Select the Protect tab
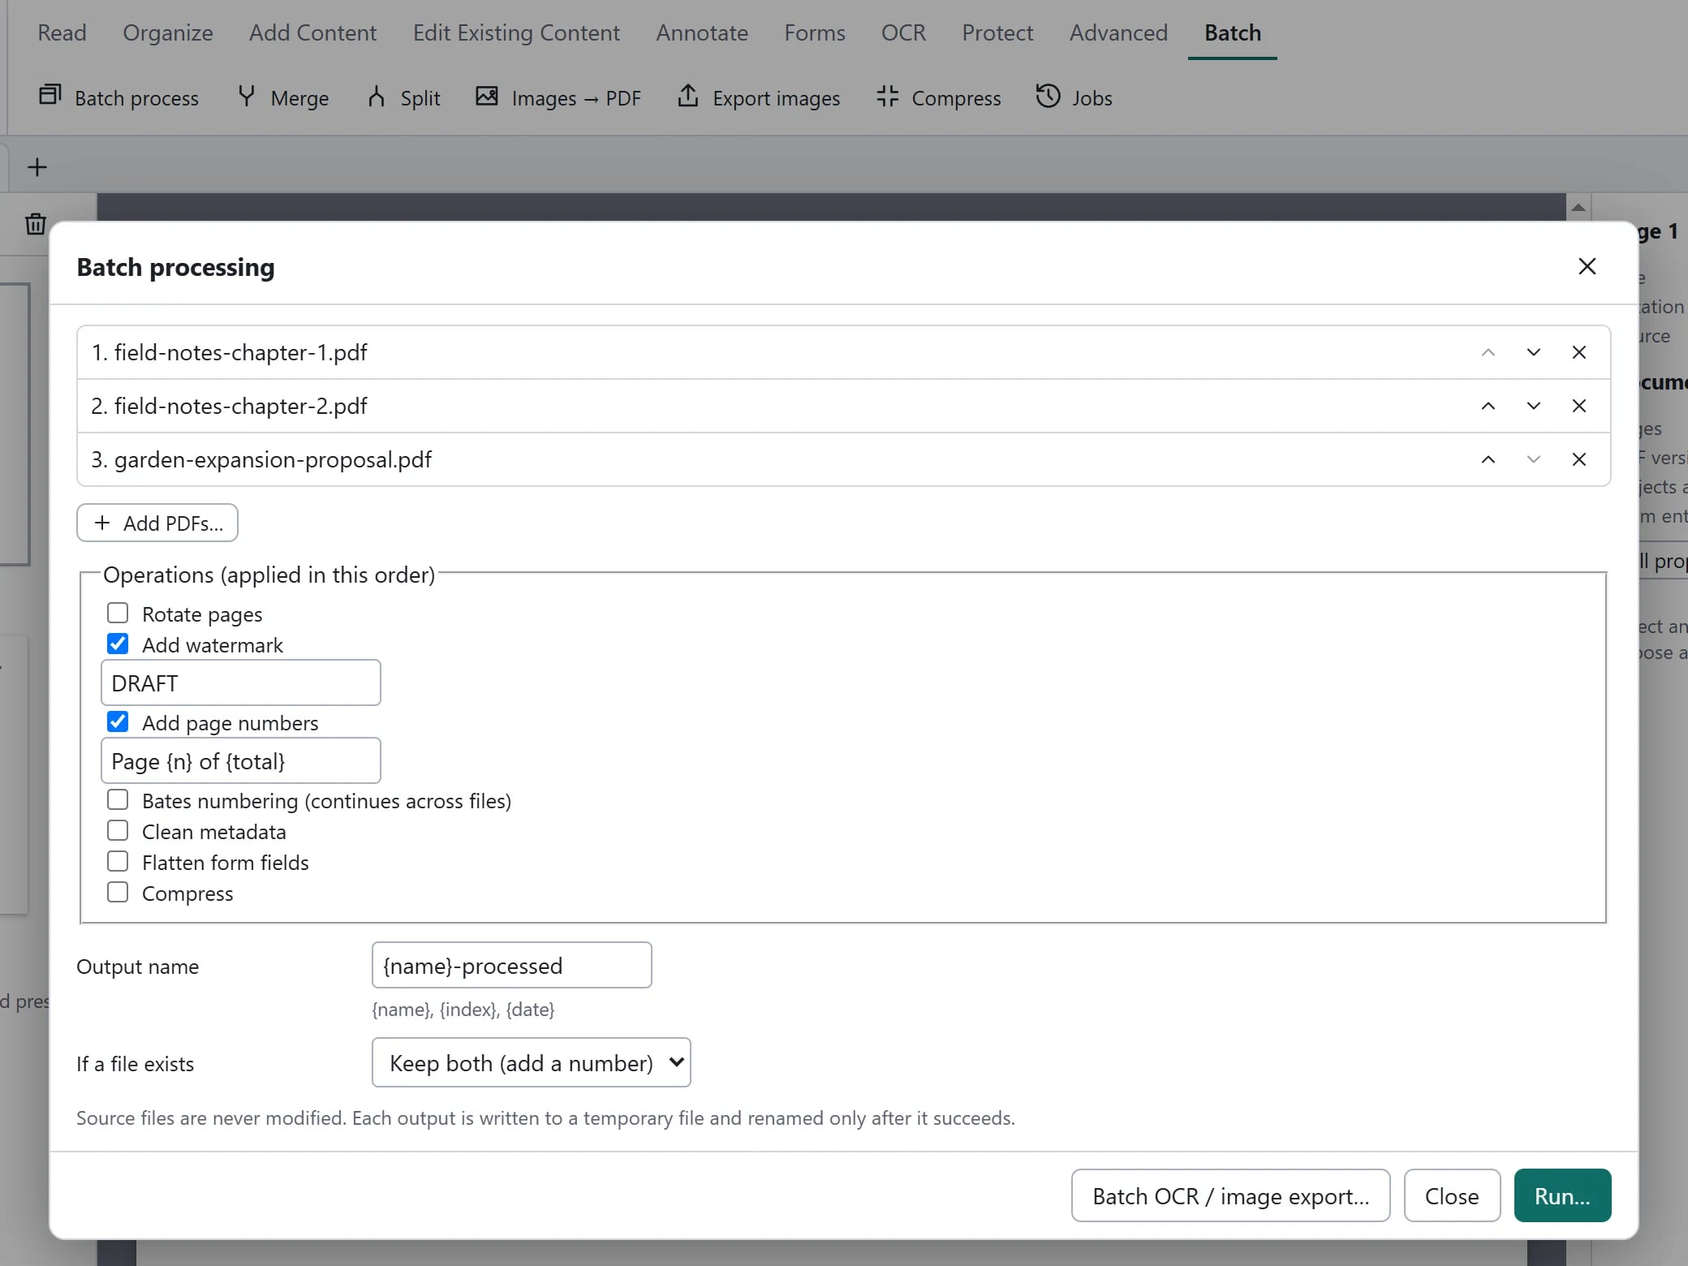This screenshot has width=1688, height=1266. [x=997, y=32]
